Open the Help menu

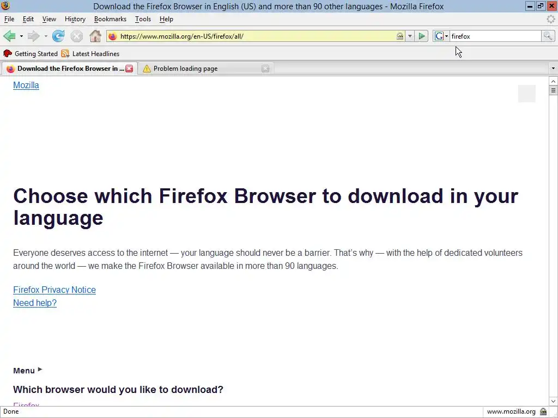click(166, 19)
